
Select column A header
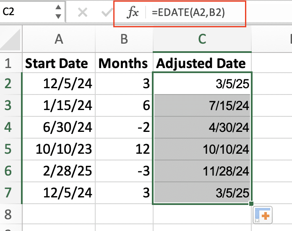[59, 39]
